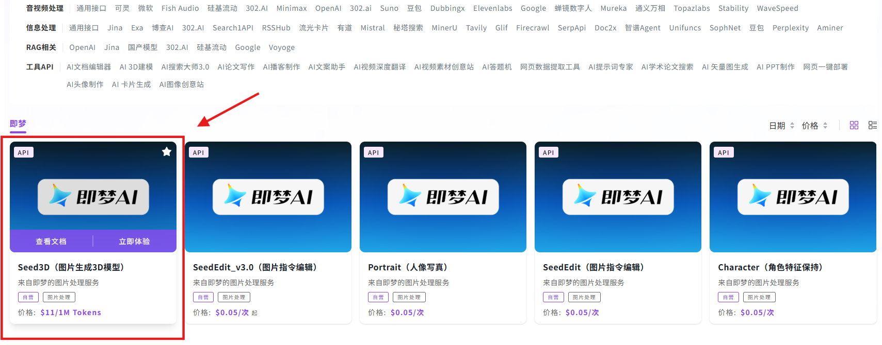This screenshot has width=882, height=345.
Task: Filter 信息处理 by Perplexity
Action: (x=791, y=28)
